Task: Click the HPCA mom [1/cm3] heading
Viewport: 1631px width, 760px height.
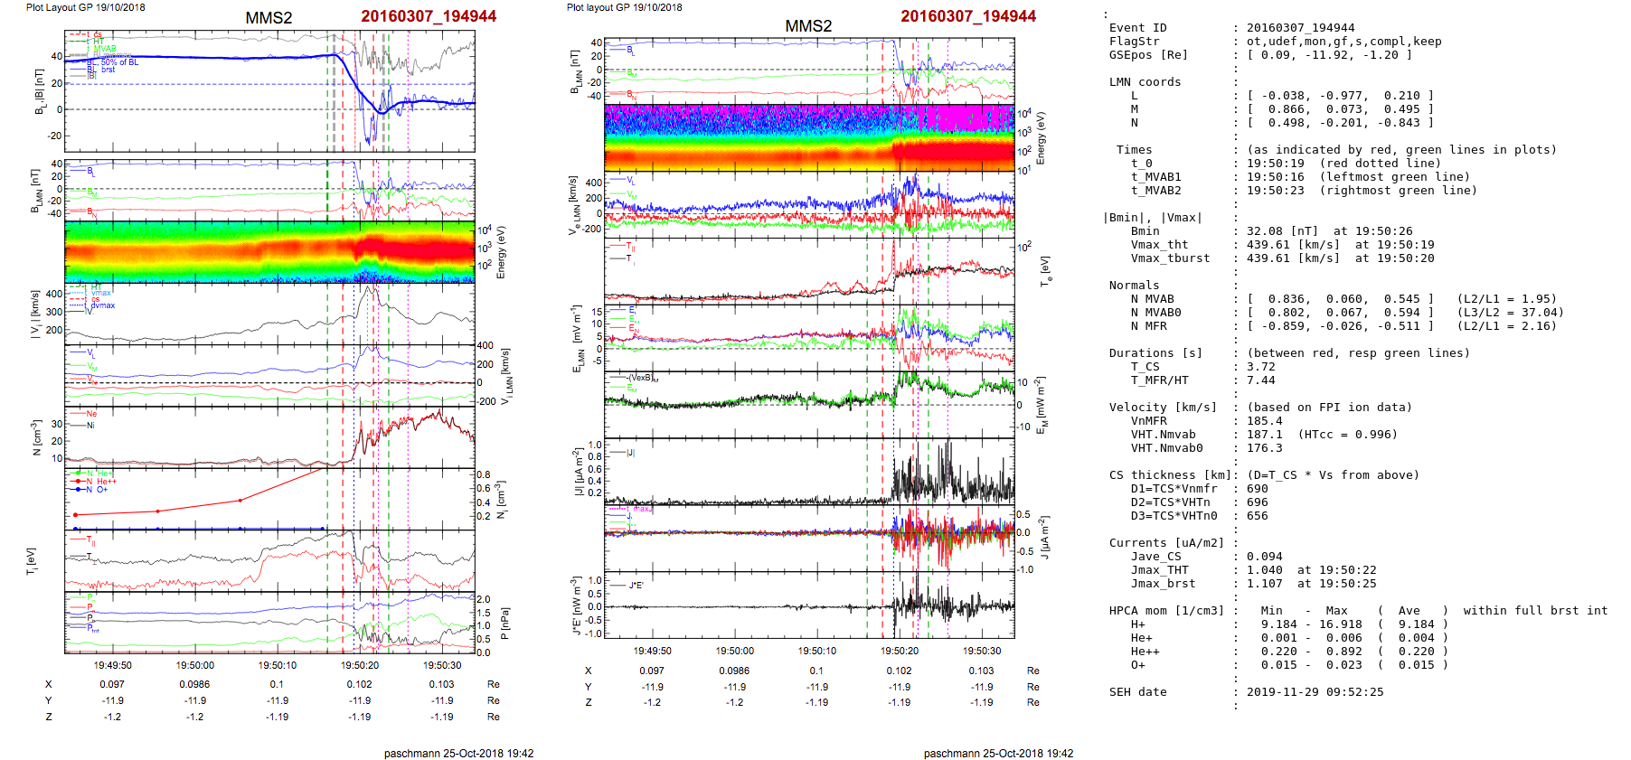Action: [x=1166, y=611]
